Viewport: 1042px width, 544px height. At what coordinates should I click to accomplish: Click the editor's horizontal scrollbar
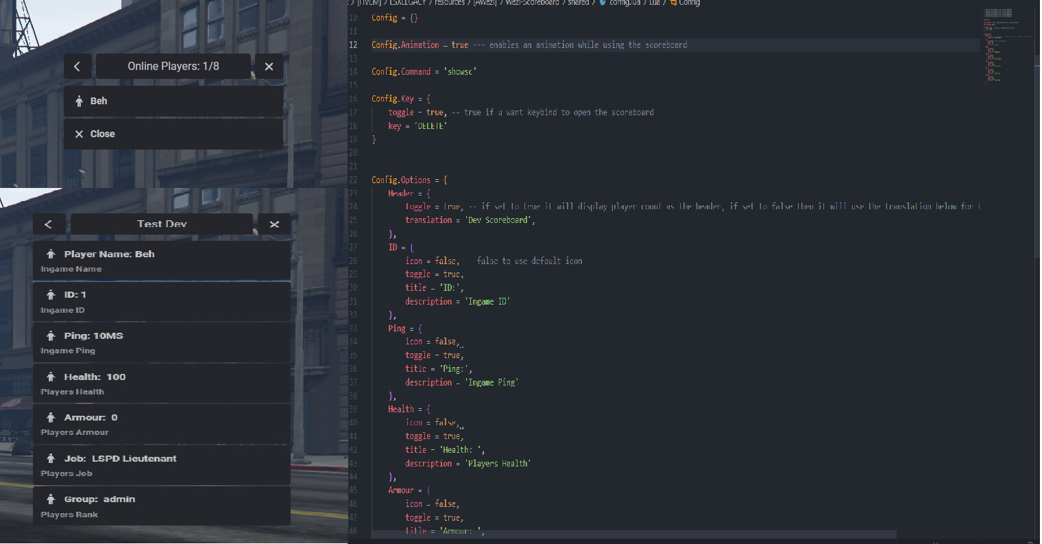pyautogui.click(x=634, y=534)
